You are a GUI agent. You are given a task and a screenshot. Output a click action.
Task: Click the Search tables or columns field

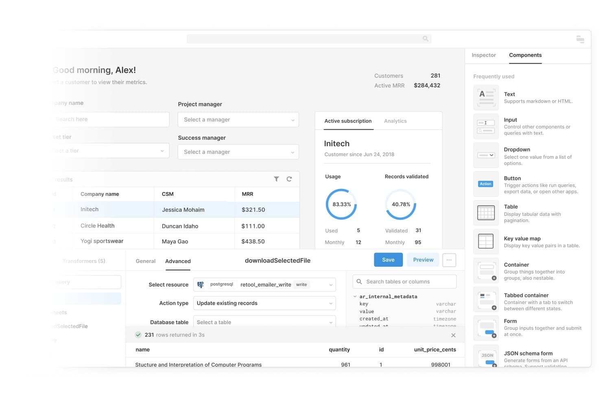pyautogui.click(x=405, y=282)
